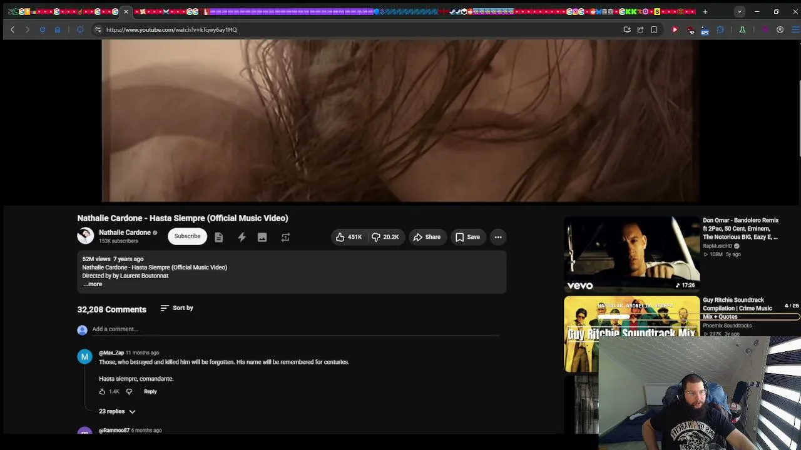Open Don Omar Bandolero Remix thumbnail
The height and width of the screenshot is (450, 801).
click(632, 254)
